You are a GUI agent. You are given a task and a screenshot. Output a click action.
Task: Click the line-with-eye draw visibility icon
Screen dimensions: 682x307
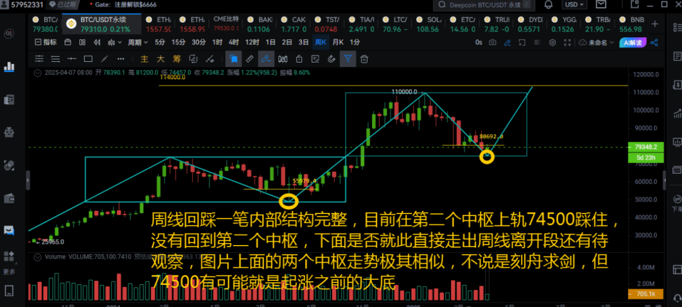click(x=210, y=59)
